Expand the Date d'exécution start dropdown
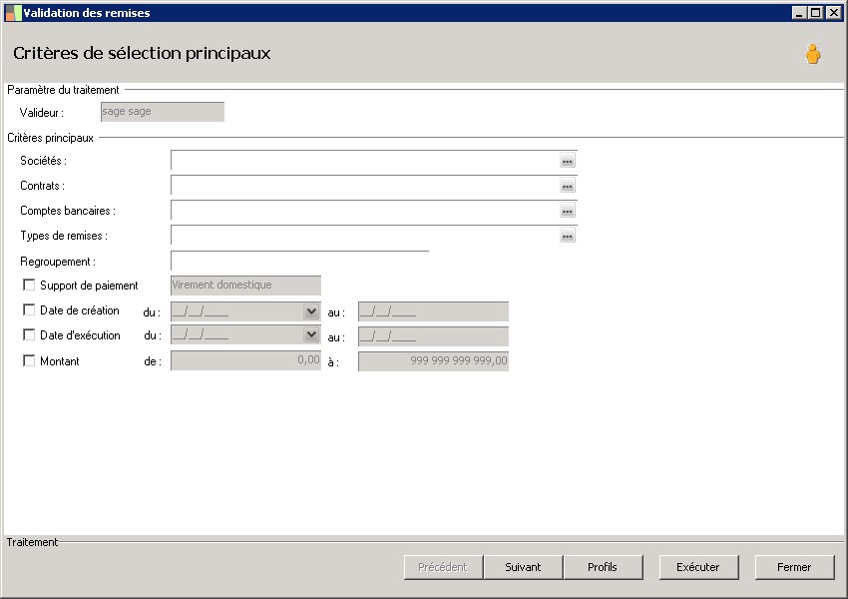 click(x=311, y=335)
